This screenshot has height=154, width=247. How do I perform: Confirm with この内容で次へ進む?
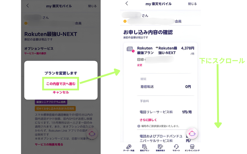click(x=61, y=84)
